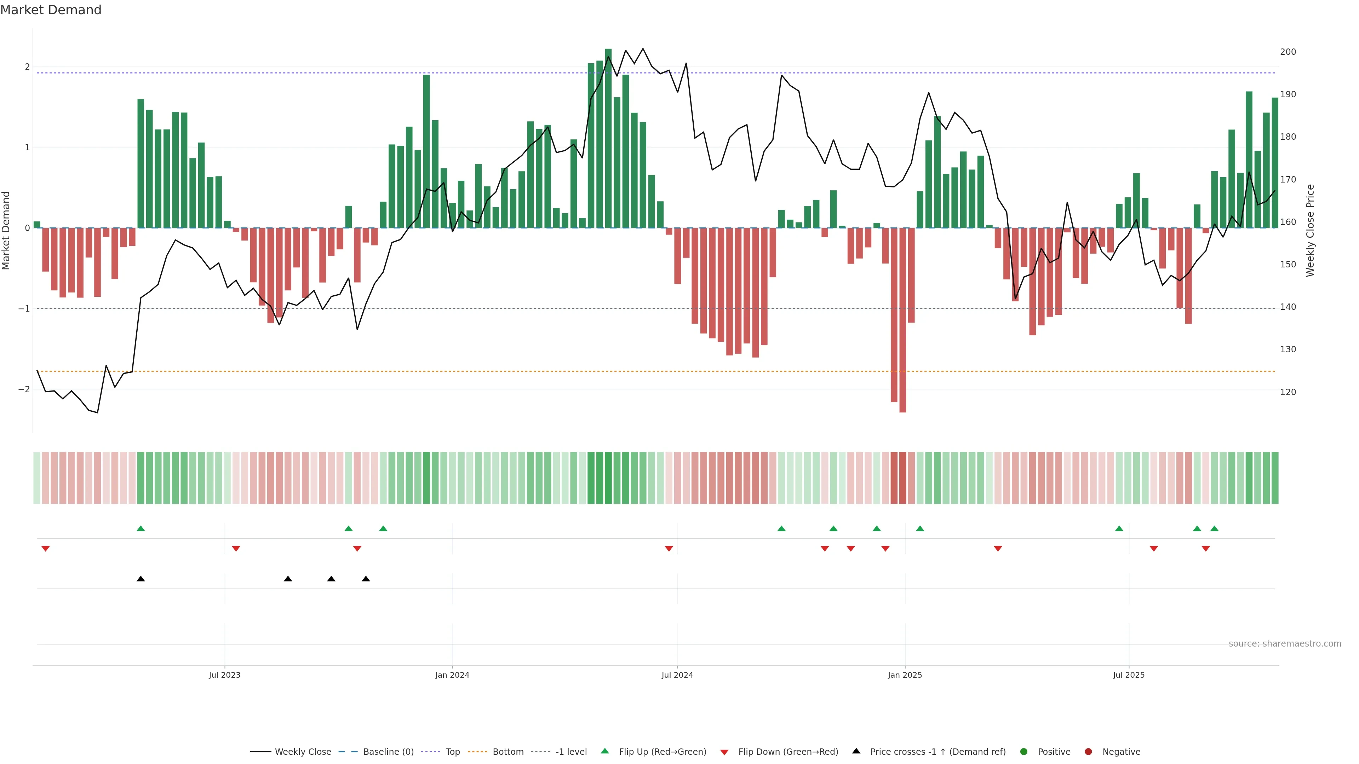Image resolution: width=1359 pixels, height=764 pixels.
Task: Click the rightmost black price-cross triangle marker
Action: pyautogui.click(x=366, y=579)
